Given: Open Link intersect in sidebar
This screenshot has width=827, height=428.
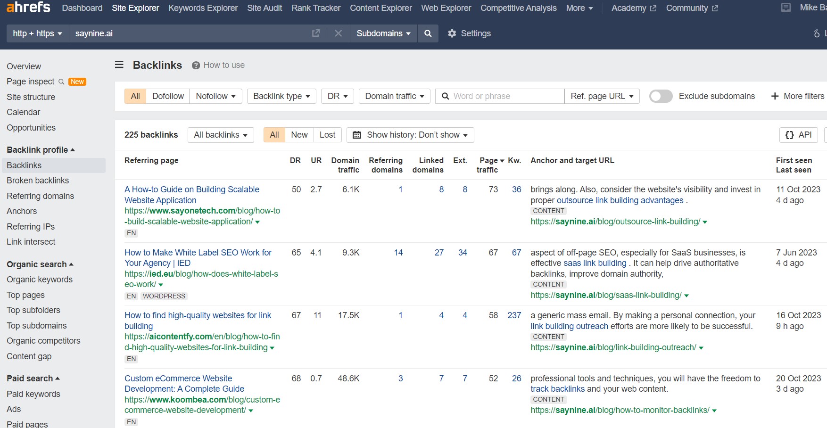Looking at the screenshot, I should click(31, 242).
